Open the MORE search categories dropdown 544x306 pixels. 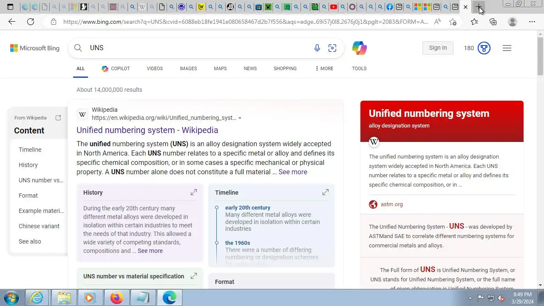pos(324,68)
